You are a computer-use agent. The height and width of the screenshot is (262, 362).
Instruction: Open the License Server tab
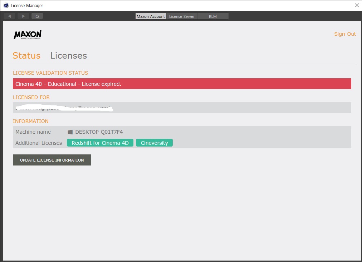coord(182,16)
